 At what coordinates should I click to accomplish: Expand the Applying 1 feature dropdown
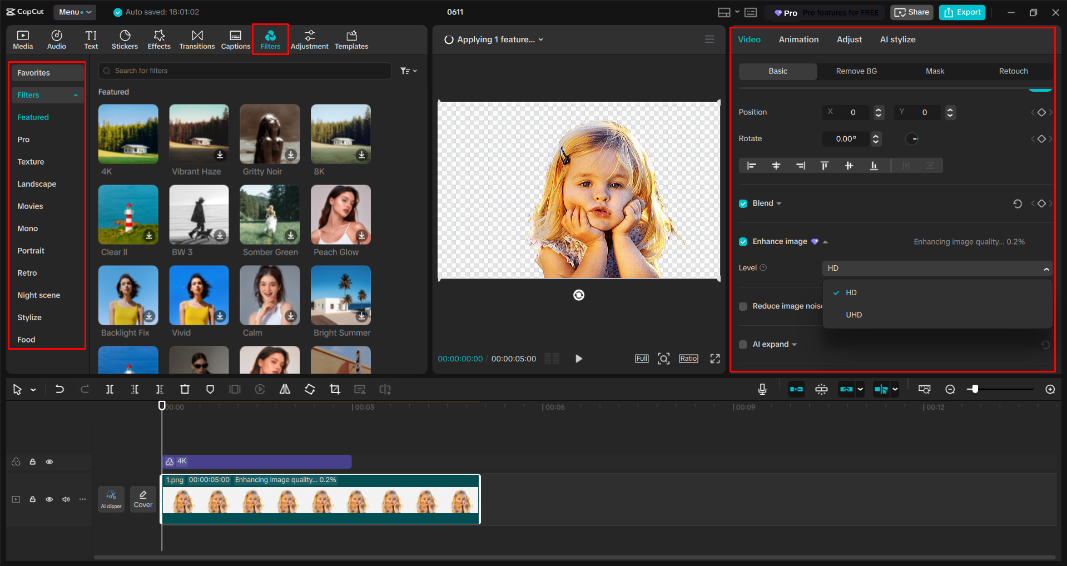541,39
